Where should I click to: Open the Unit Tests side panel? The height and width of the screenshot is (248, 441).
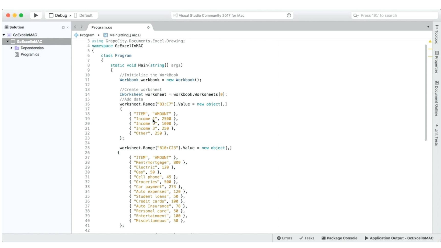click(x=437, y=135)
